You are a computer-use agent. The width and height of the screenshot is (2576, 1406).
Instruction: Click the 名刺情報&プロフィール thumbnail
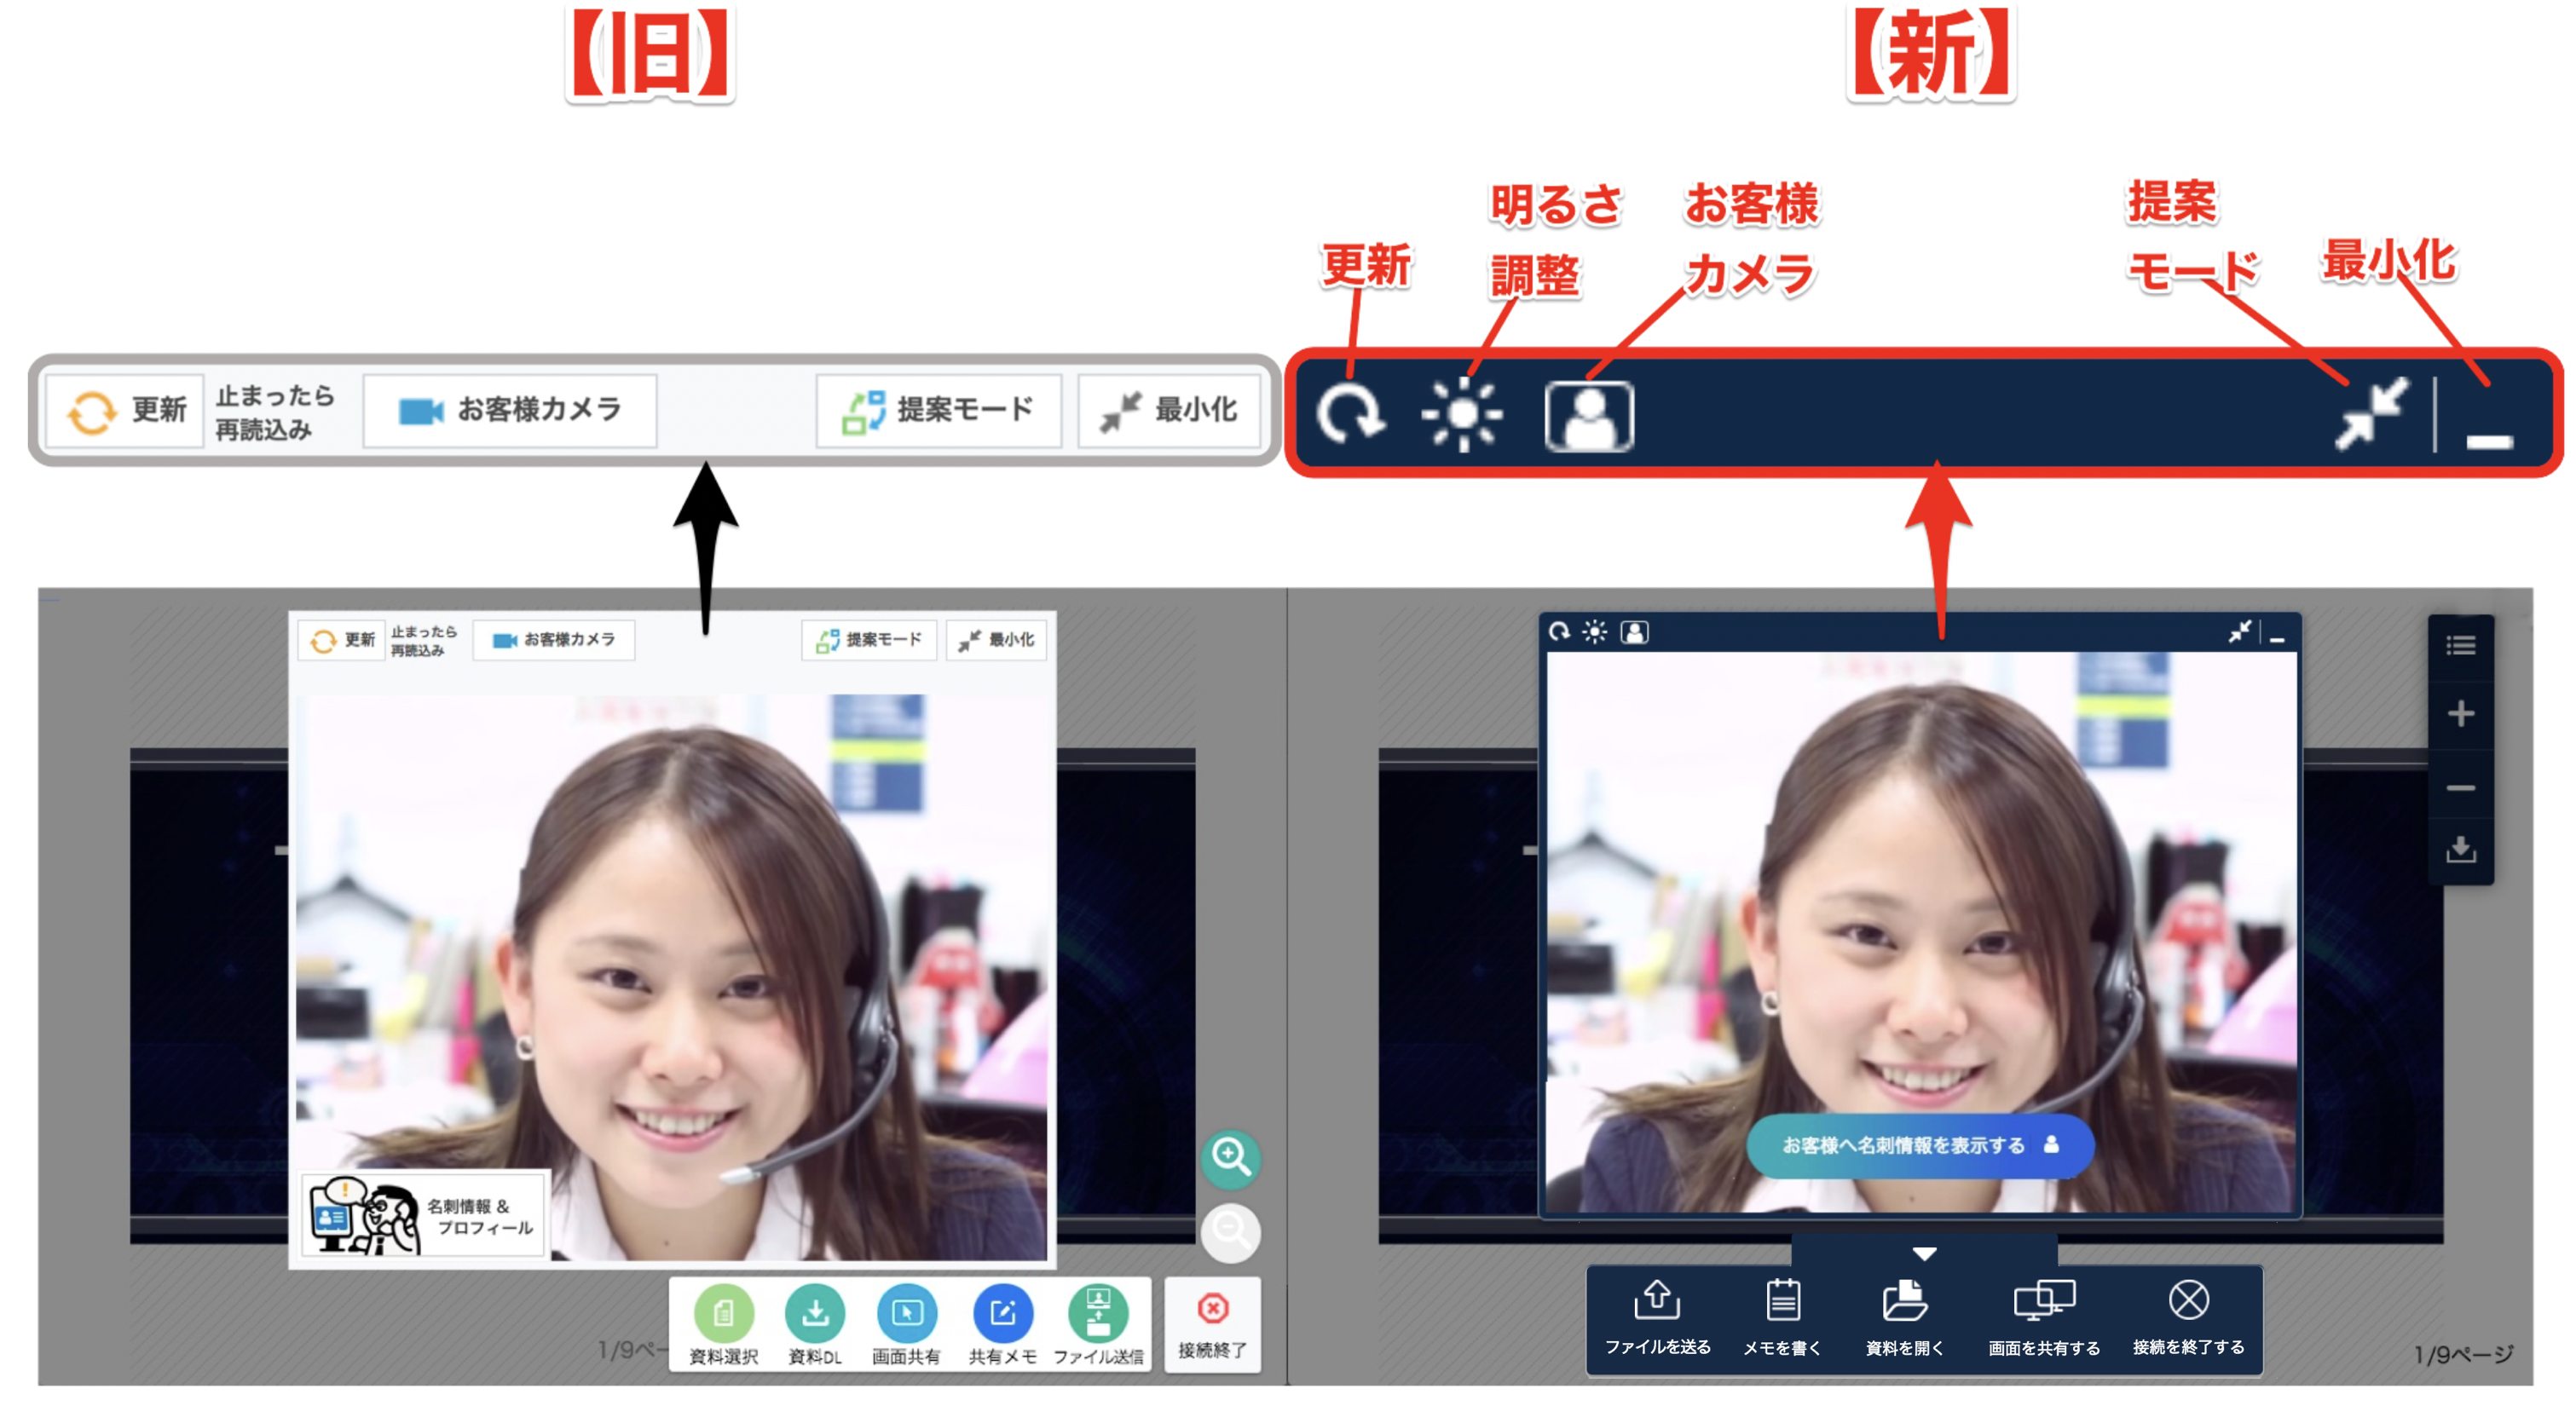coord(424,1216)
